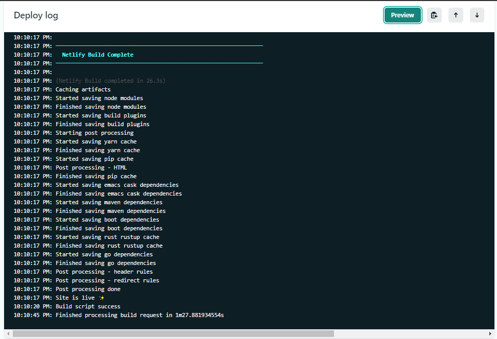Click the scrollbar left arrow
Screen dimensions: 497x339
point(8,333)
